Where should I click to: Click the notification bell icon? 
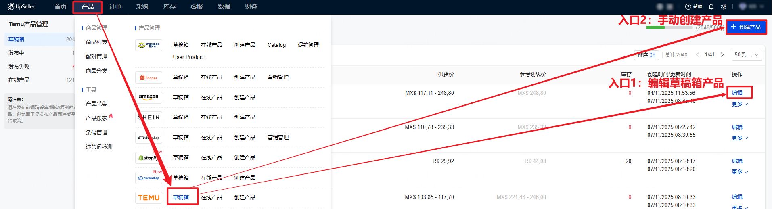point(711,7)
